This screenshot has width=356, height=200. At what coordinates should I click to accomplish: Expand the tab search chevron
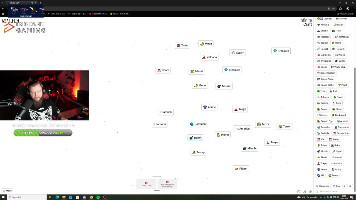(3, 3)
